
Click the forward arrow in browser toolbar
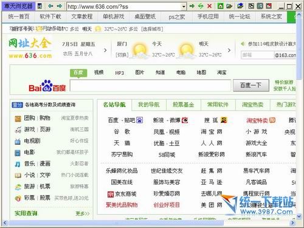click(x=60, y=6)
